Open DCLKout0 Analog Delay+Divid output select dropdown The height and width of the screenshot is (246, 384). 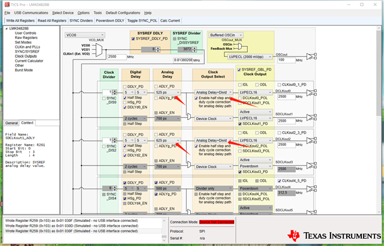(x=214, y=92)
